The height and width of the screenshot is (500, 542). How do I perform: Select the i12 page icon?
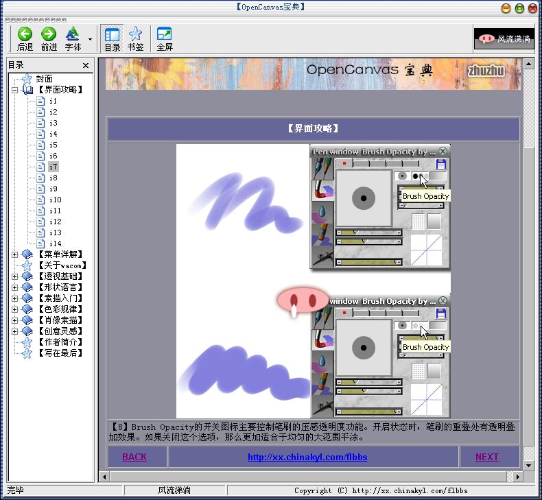[x=40, y=222]
